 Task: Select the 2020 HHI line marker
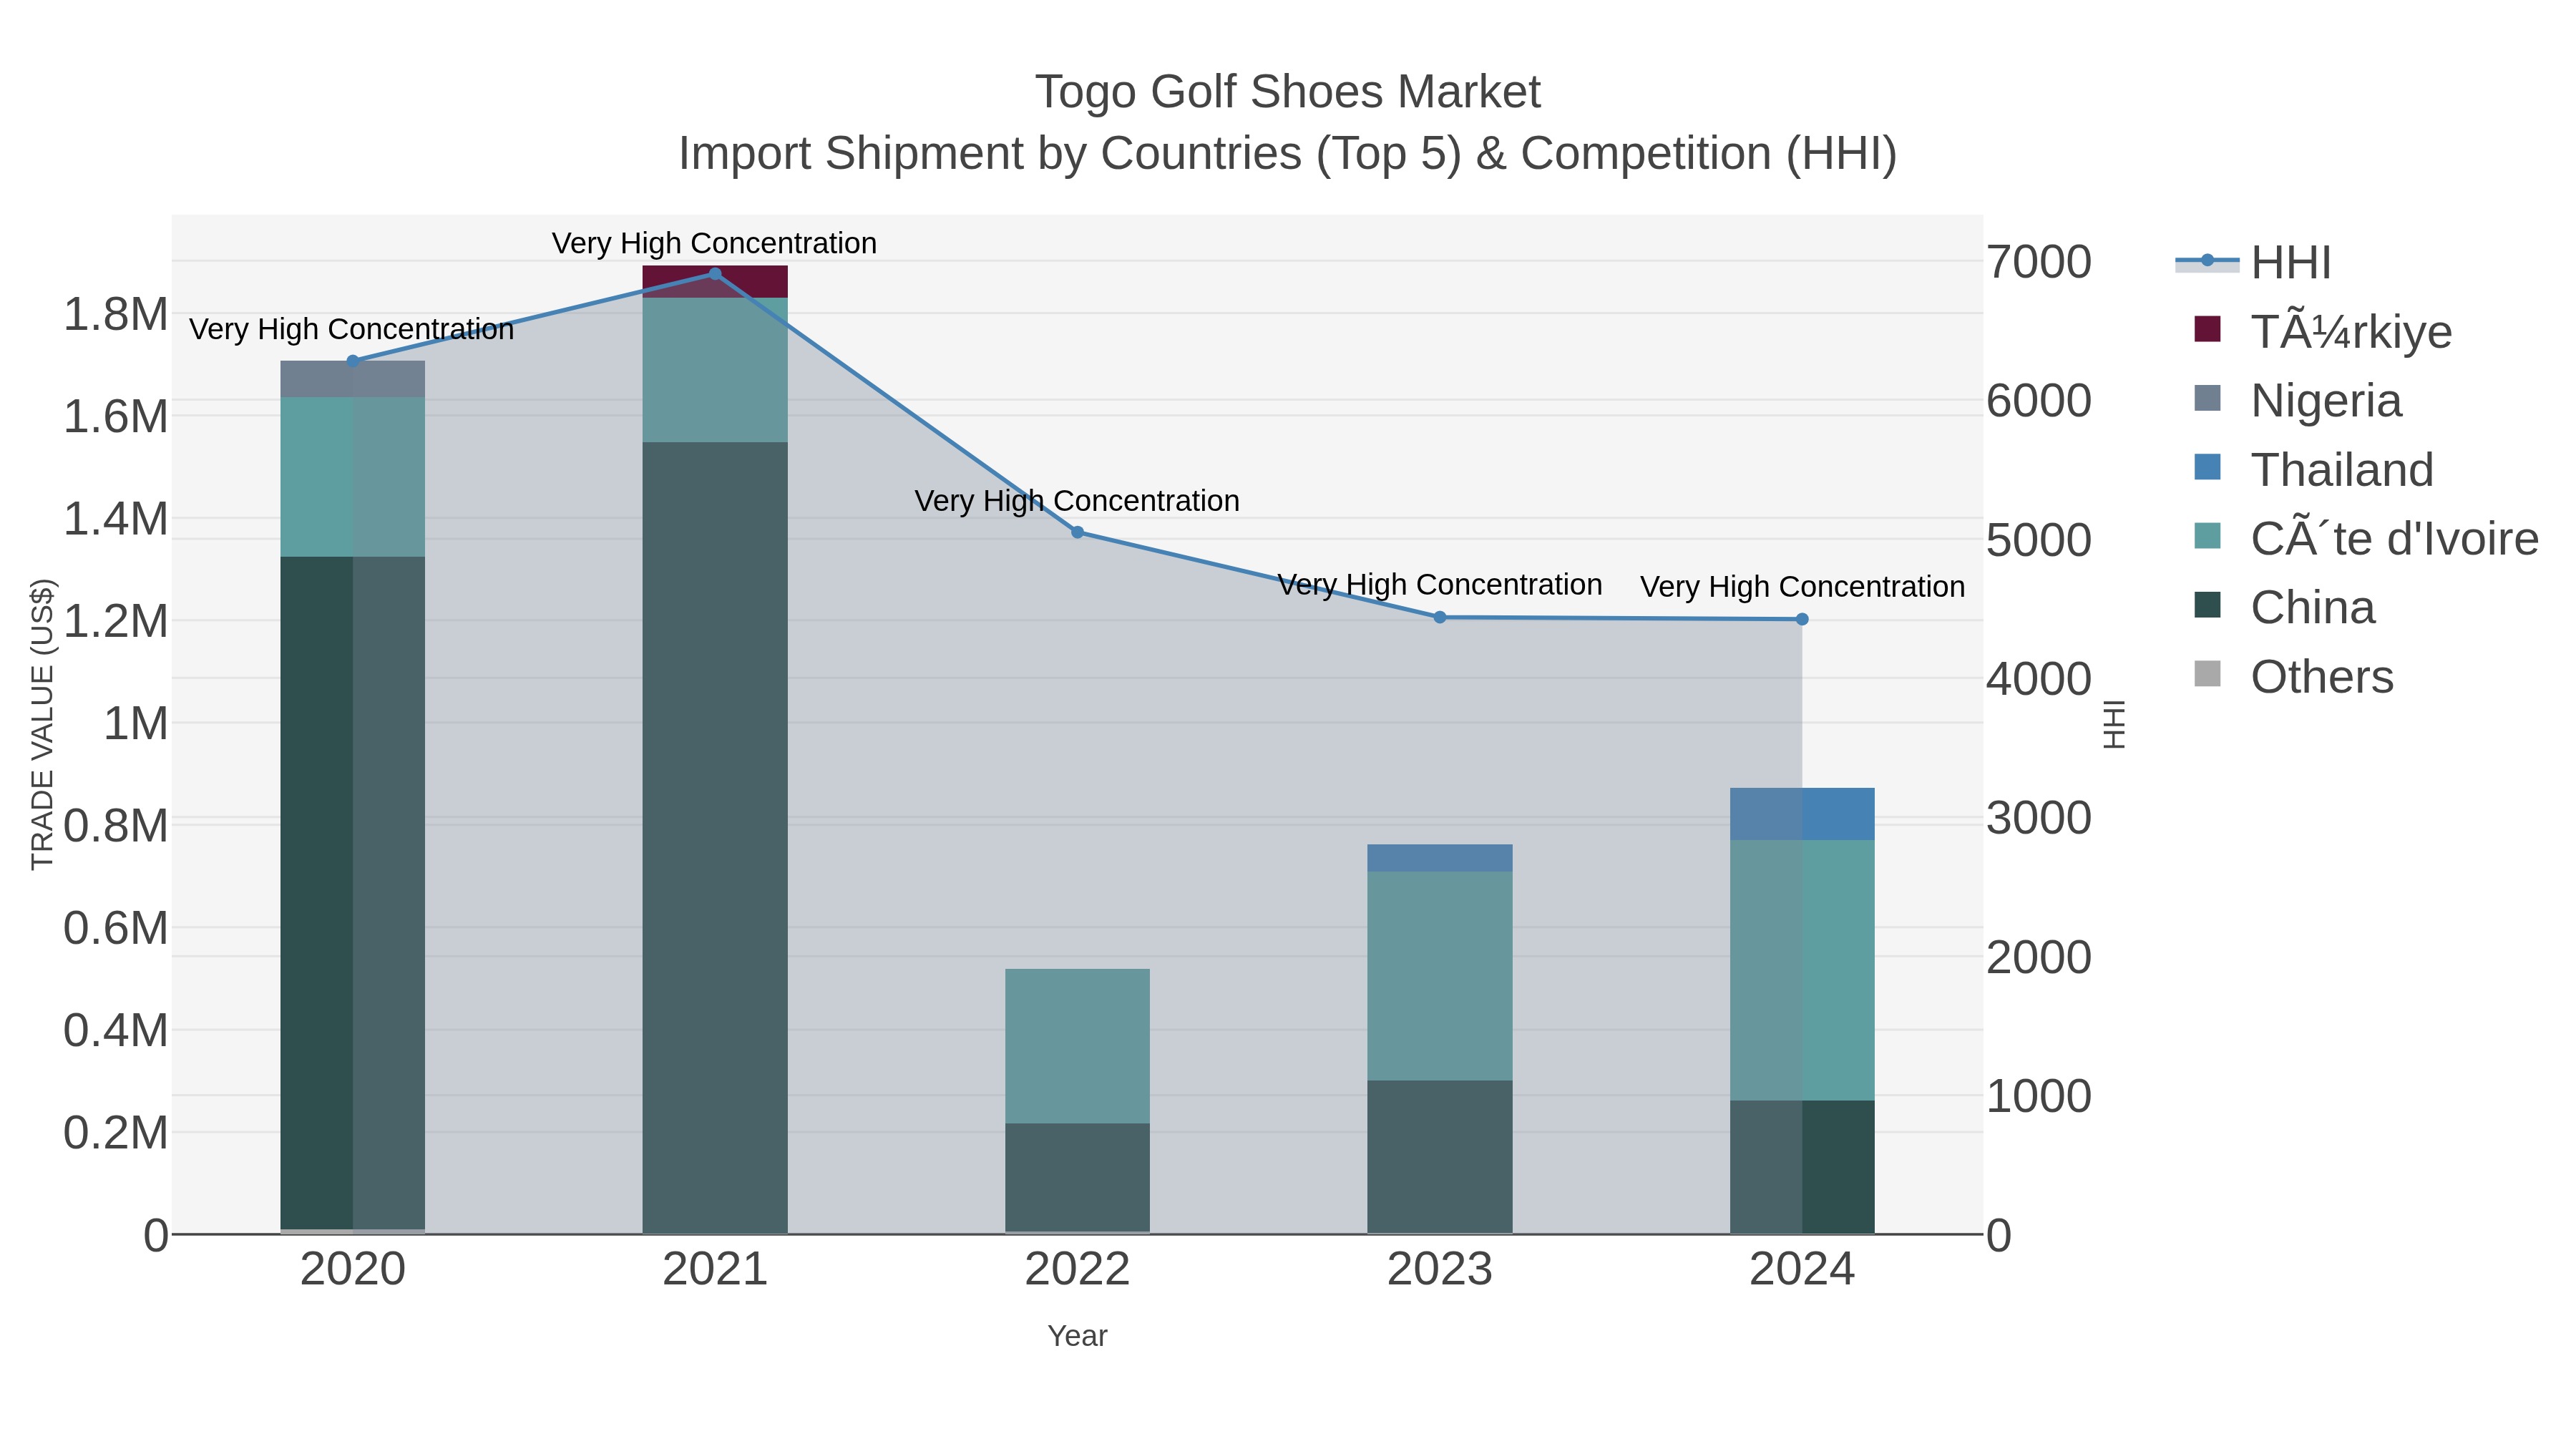[352, 361]
